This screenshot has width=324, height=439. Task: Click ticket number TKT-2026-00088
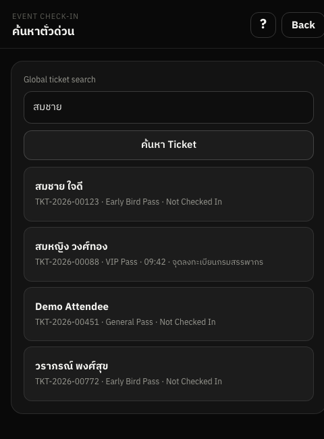pyautogui.click(x=67, y=262)
